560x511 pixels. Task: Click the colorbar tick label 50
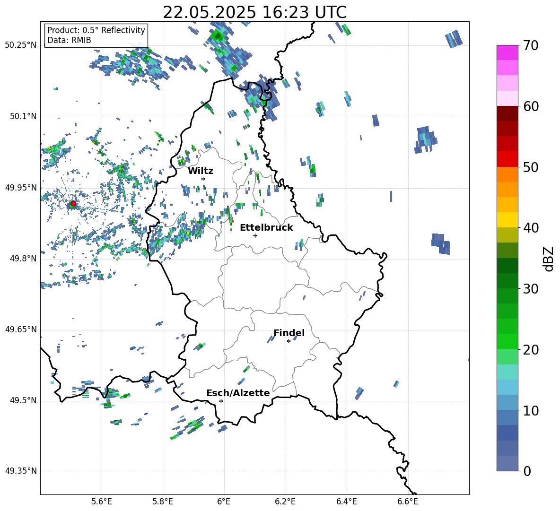tap(531, 167)
